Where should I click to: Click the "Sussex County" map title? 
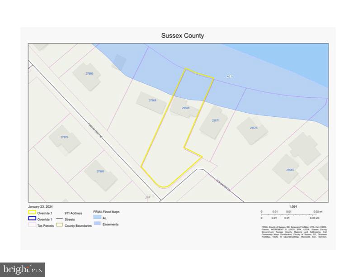183,36
